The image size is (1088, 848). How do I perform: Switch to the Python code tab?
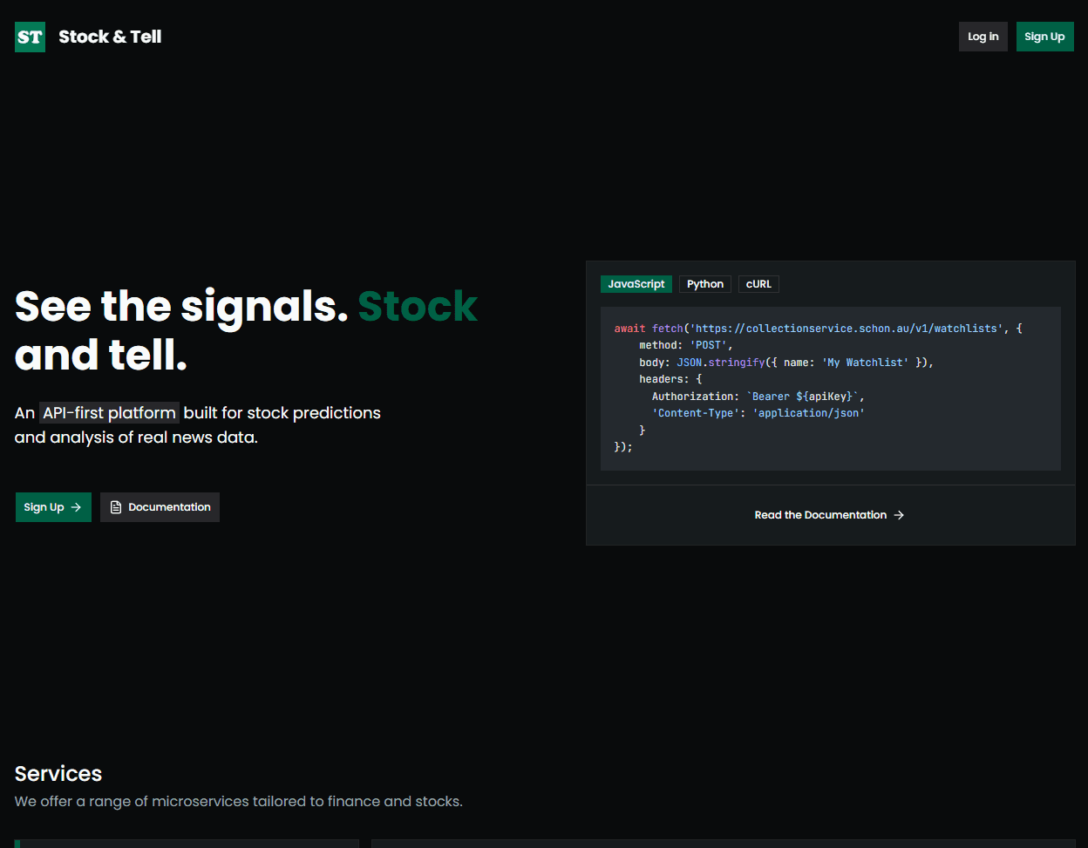click(x=705, y=284)
